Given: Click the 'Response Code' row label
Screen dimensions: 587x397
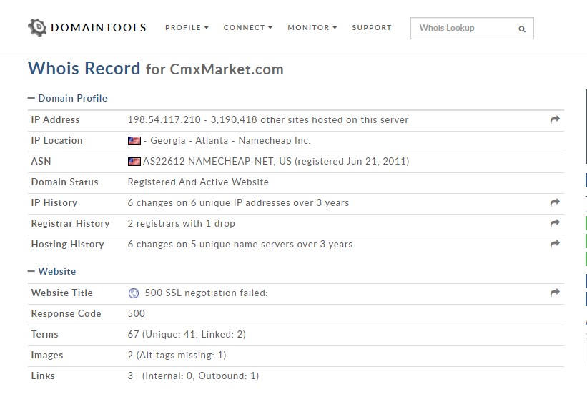Looking at the screenshot, I should [66, 313].
